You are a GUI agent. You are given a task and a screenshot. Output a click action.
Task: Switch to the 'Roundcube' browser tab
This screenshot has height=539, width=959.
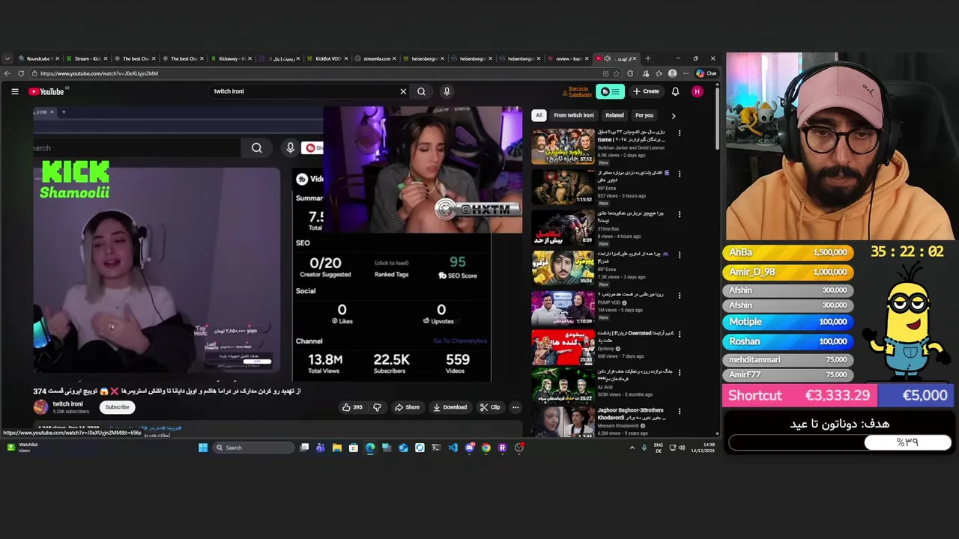point(37,58)
